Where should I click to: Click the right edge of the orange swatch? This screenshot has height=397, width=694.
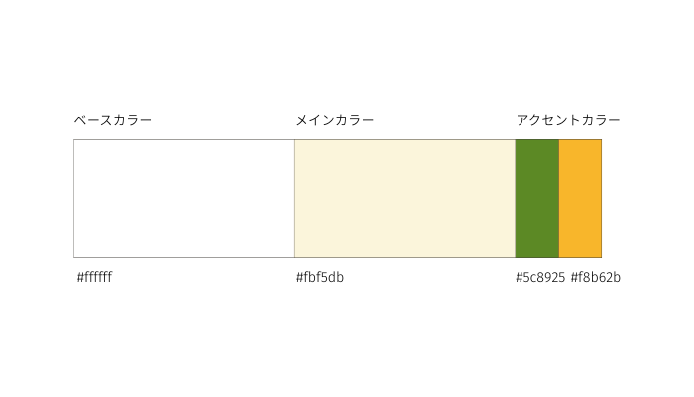coord(601,198)
